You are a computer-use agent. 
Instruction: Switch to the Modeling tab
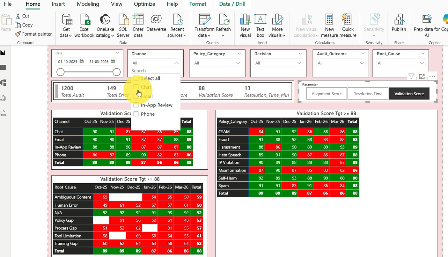[x=88, y=4]
